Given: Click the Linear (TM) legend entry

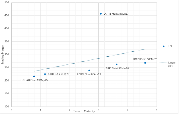Looking at the screenshot, I should [172, 64].
